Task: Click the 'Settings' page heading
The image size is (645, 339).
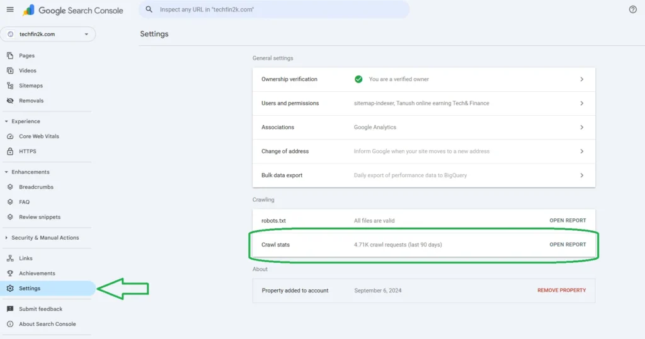Action: click(154, 34)
